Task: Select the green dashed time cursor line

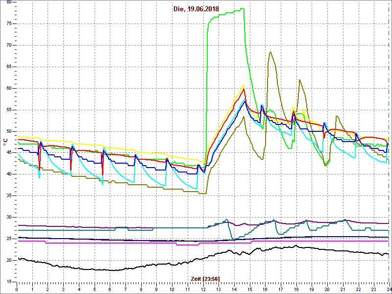Action: 389,142
